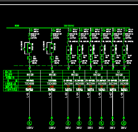Select the 132KW text under first motor
Screen dimensions: 138x132
[x=29, y=128]
